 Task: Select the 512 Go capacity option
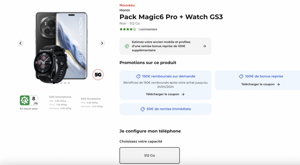[x=150, y=155]
